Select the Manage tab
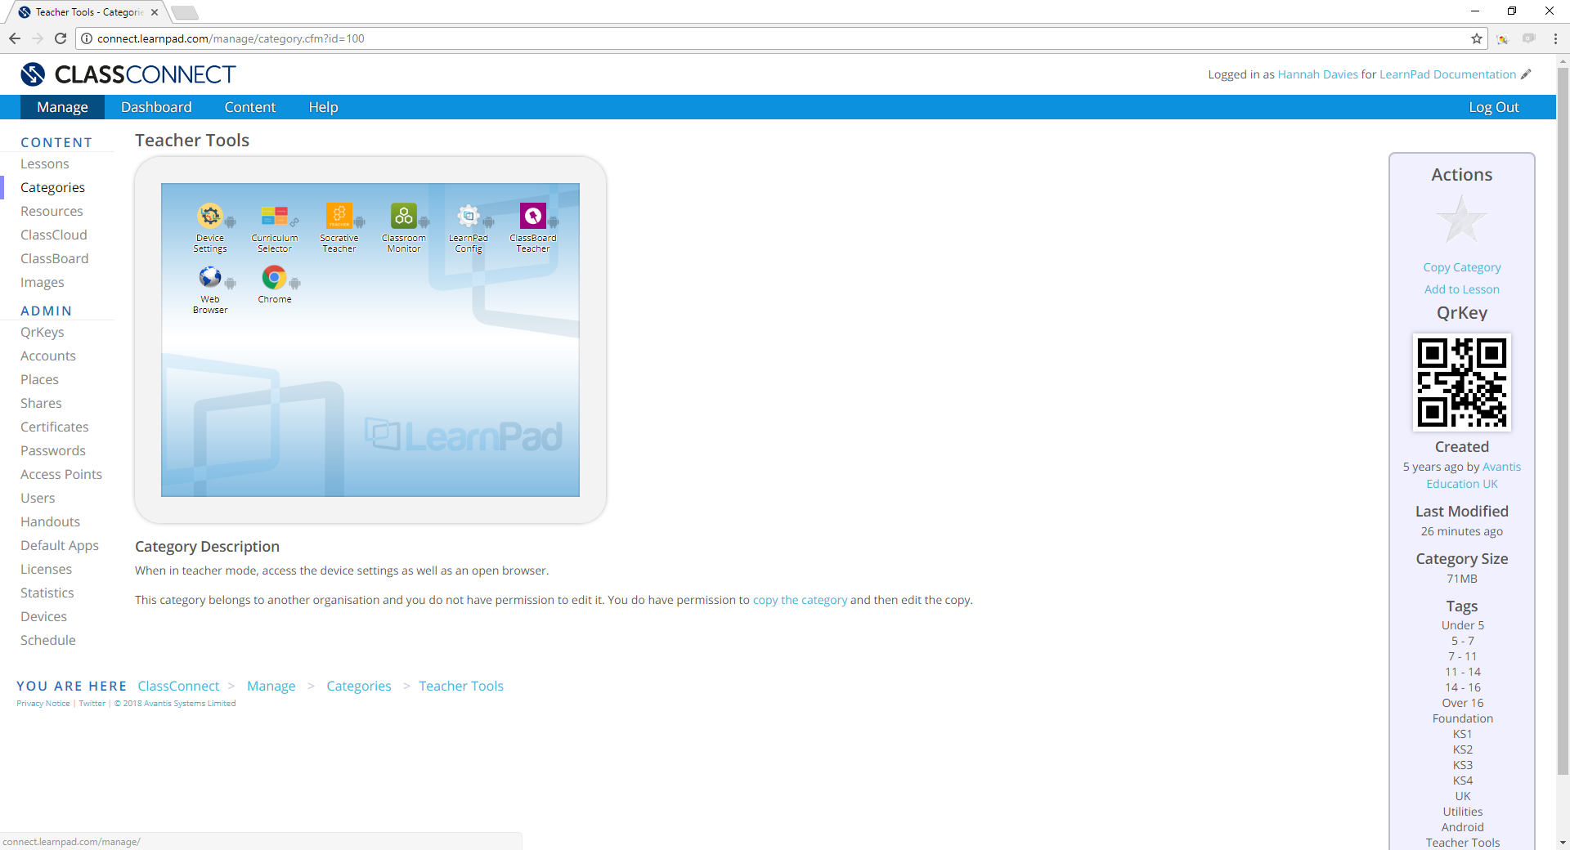Viewport: 1570px width, 850px height. pyautogui.click(x=63, y=107)
